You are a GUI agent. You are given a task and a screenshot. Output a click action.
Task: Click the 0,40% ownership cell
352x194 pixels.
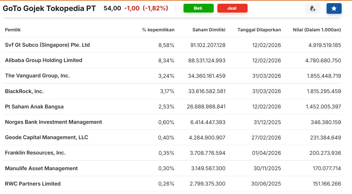166,138
